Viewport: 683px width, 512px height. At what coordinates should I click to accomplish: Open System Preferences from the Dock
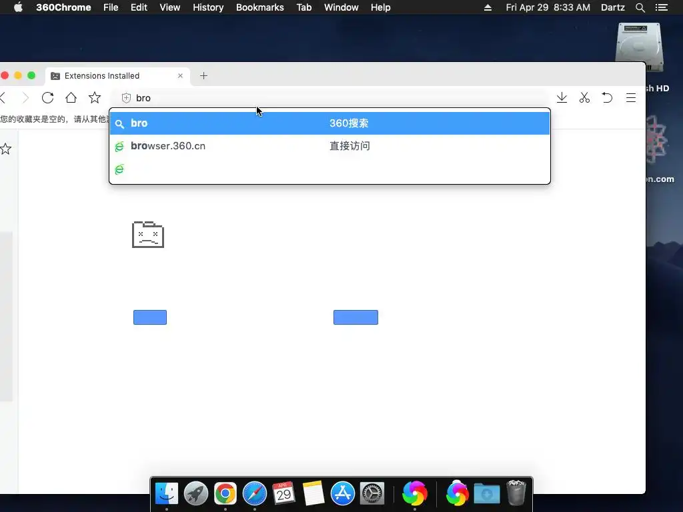[x=372, y=494]
